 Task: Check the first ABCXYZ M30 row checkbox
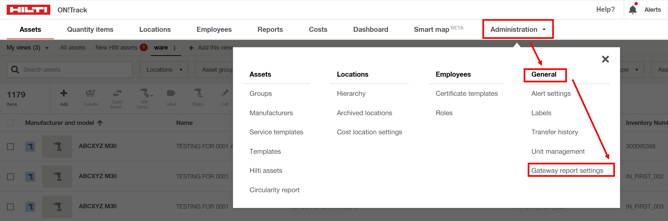(x=10, y=147)
